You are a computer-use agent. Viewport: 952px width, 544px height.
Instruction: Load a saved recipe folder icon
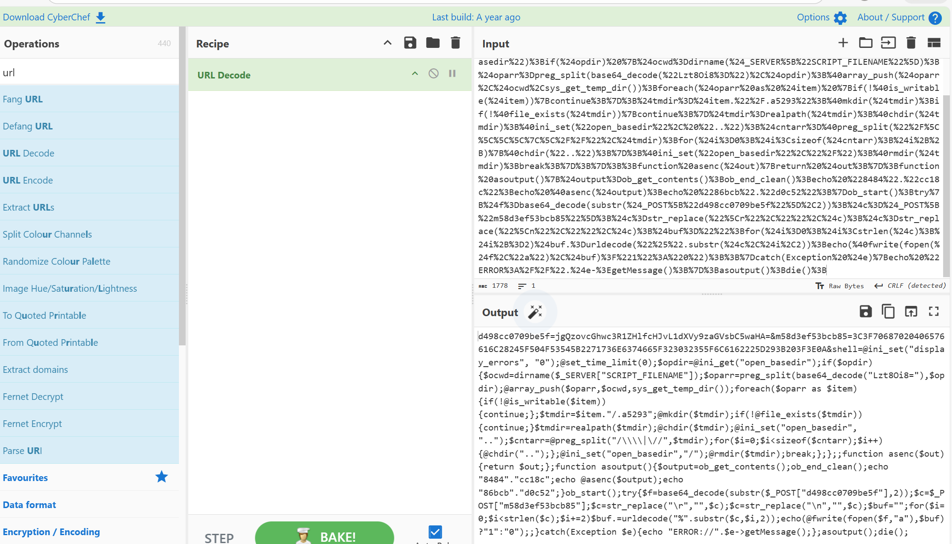[x=432, y=43]
